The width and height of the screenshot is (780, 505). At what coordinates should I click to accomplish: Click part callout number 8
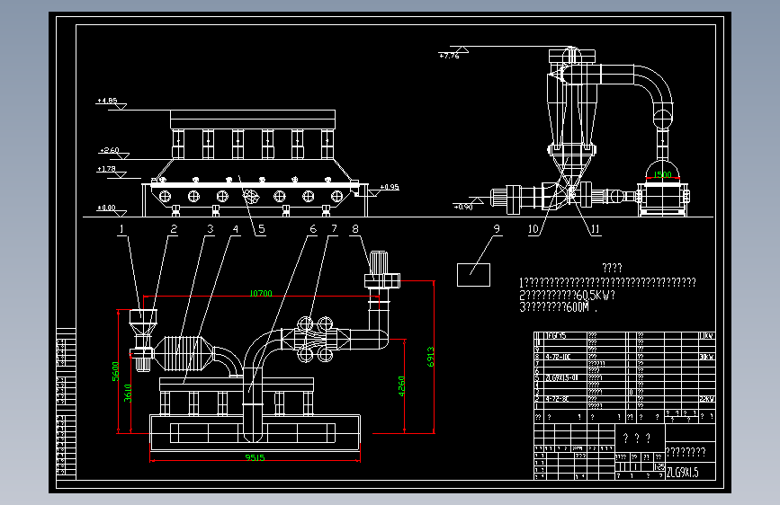[355, 229]
